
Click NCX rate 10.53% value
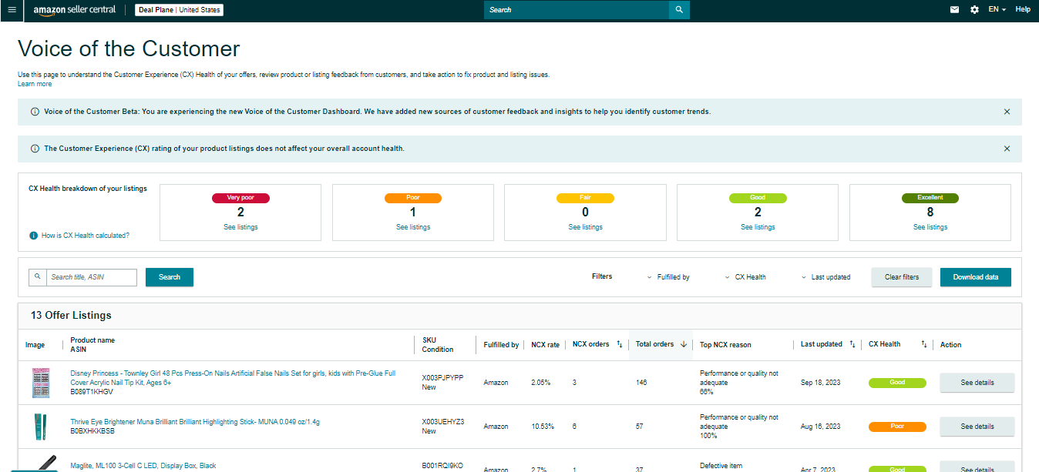543,427
